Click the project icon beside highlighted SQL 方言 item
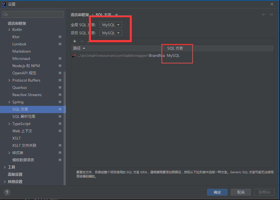This screenshot has height=200, width=280. [x=60, y=109]
